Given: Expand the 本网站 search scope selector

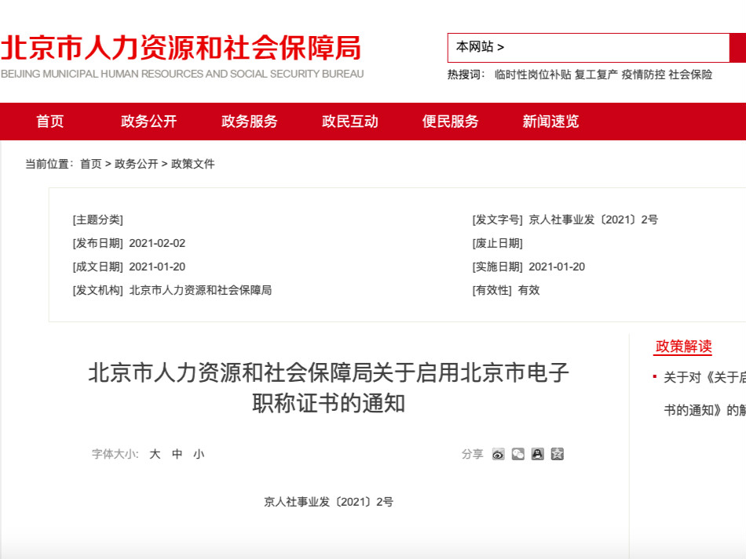Looking at the screenshot, I should coord(480,47).
